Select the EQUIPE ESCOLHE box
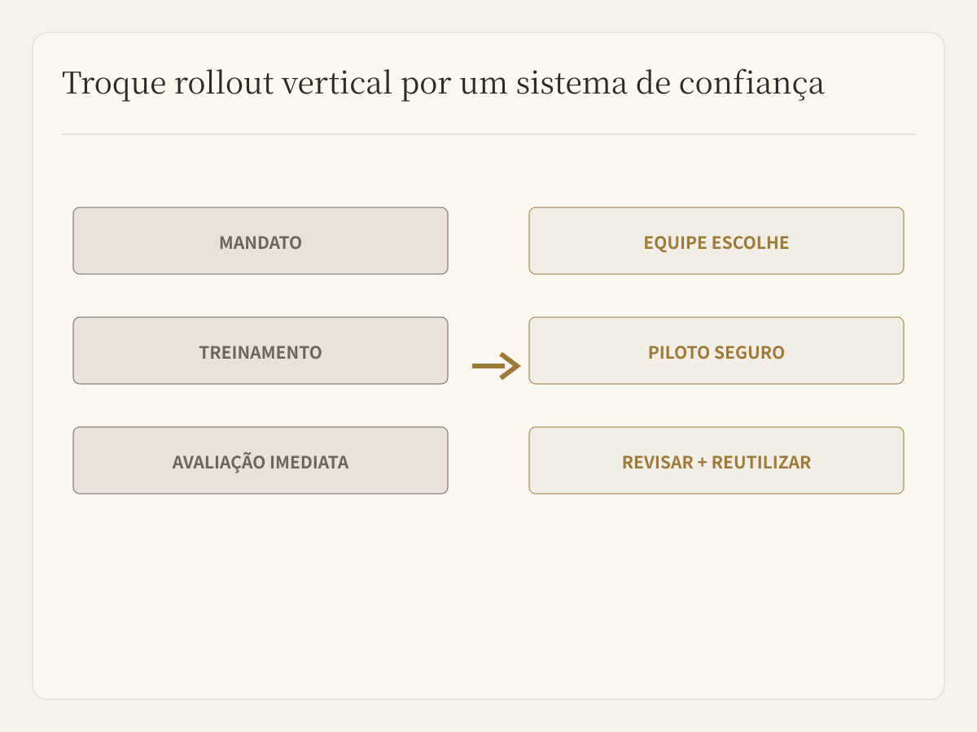The width and height of the screenshot is (977, 732). click(716, 241)
